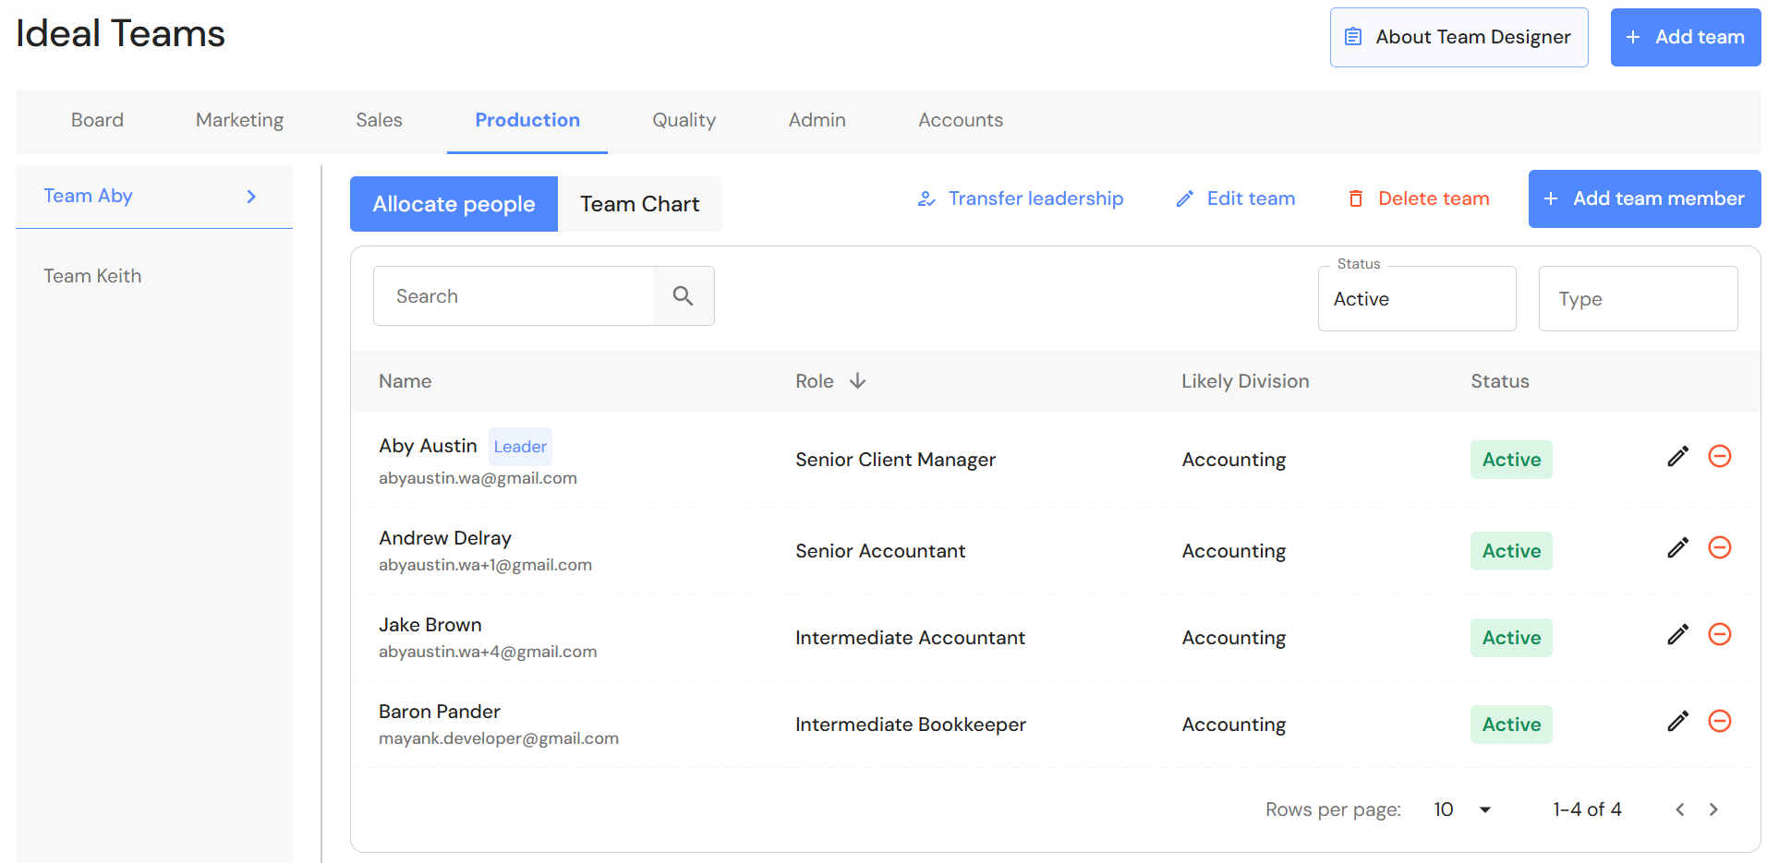Go to next page of results
The image size is (1779, 863).
1713,809
